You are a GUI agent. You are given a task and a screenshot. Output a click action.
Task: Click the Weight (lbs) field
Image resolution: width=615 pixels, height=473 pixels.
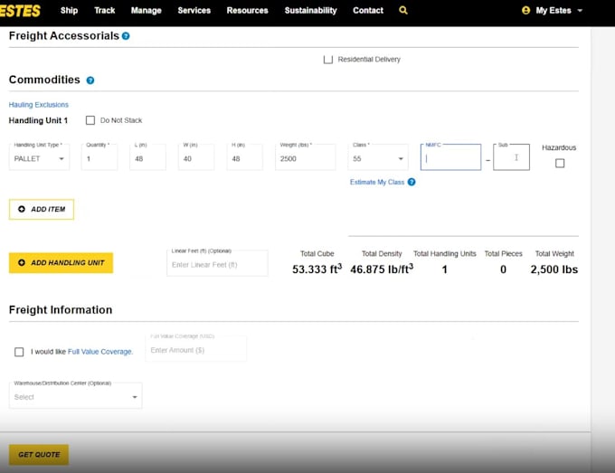point(305,157)
